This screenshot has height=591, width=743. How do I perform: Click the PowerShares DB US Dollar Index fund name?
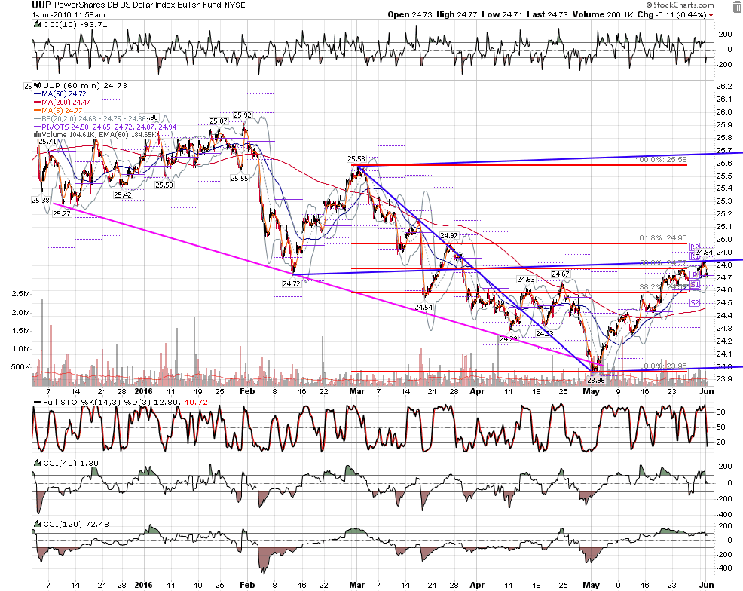pos(139,5)
